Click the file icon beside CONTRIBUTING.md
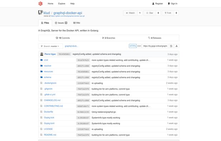The height and width of the screenshot is (141, 221). (x=41, y=106)
